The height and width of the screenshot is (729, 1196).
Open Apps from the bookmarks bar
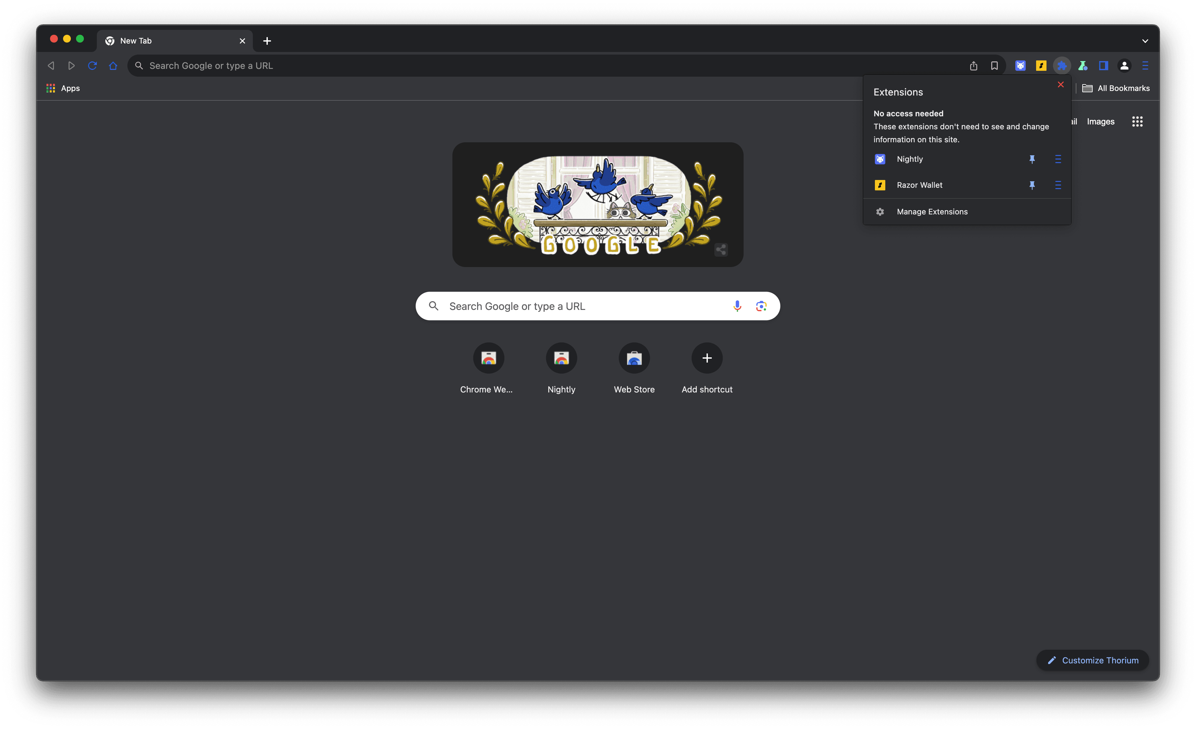(63, 88)
